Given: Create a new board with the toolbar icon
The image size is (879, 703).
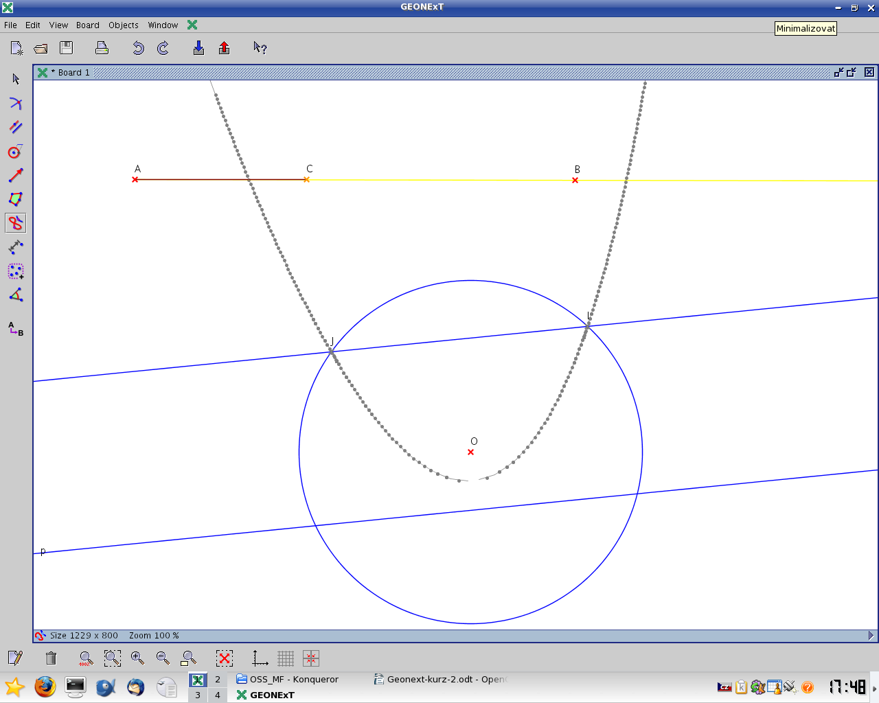Looking at the screenshot, I should pyautogui.click(x=16, y=48).
